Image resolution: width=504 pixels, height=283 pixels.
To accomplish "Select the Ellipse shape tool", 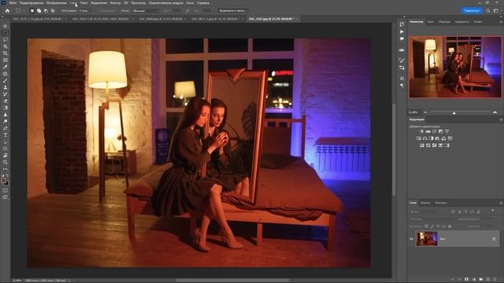I will (6, 149).
